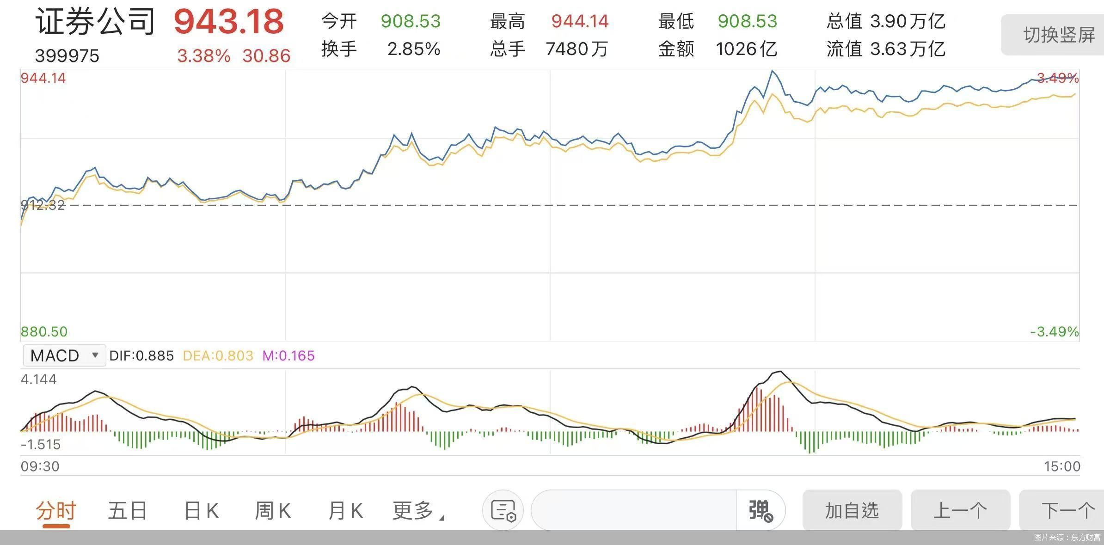
Task: Expand the 更多 chart options menu
Action: (417, 511)
